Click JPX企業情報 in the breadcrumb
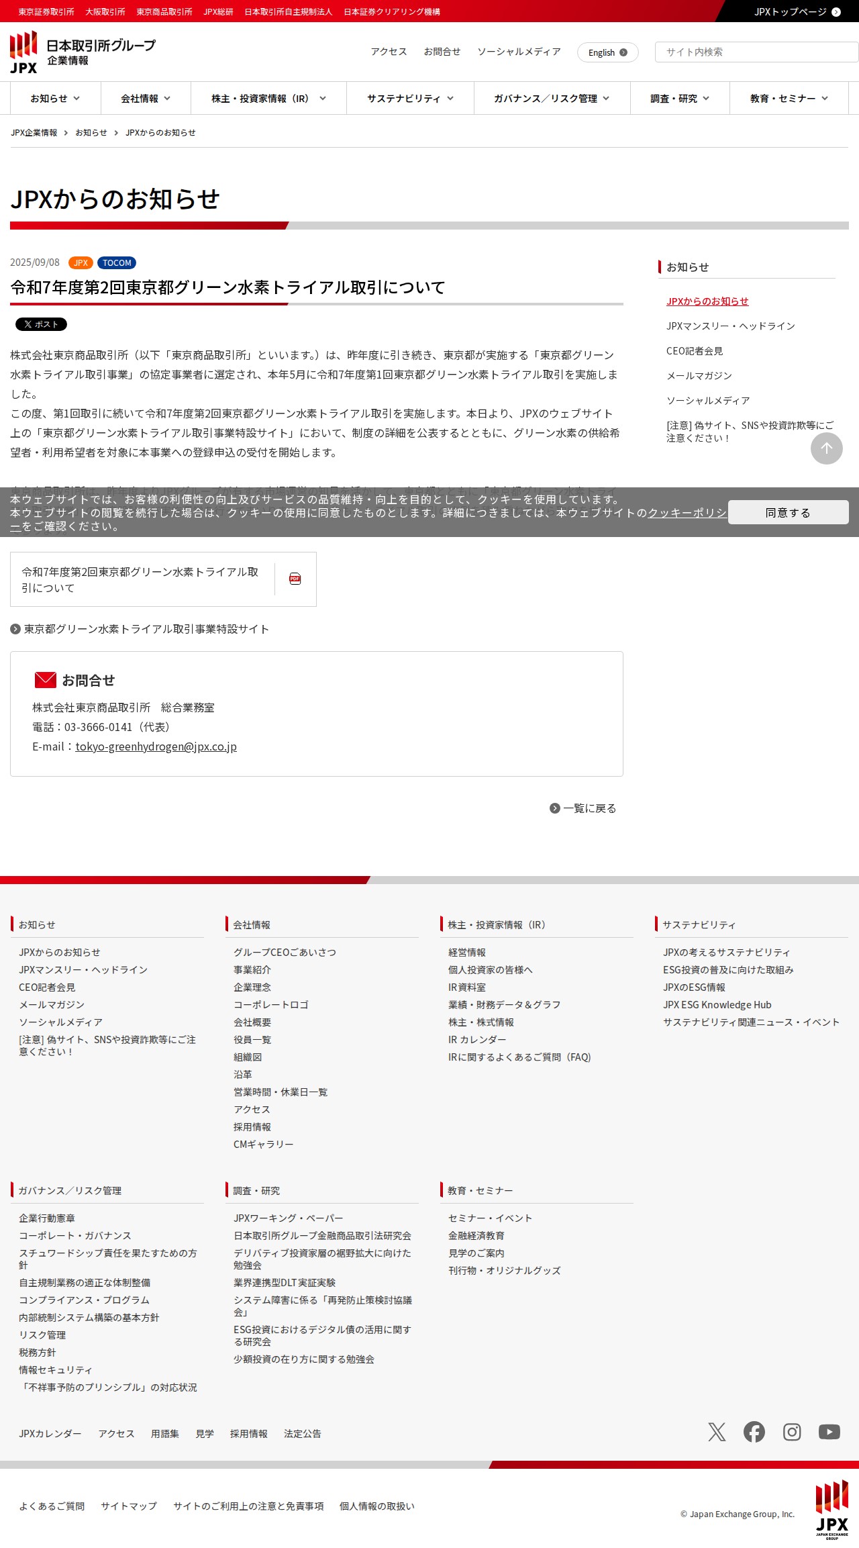The height and width of the screenshot is (1548, 859). pos(34,133)
